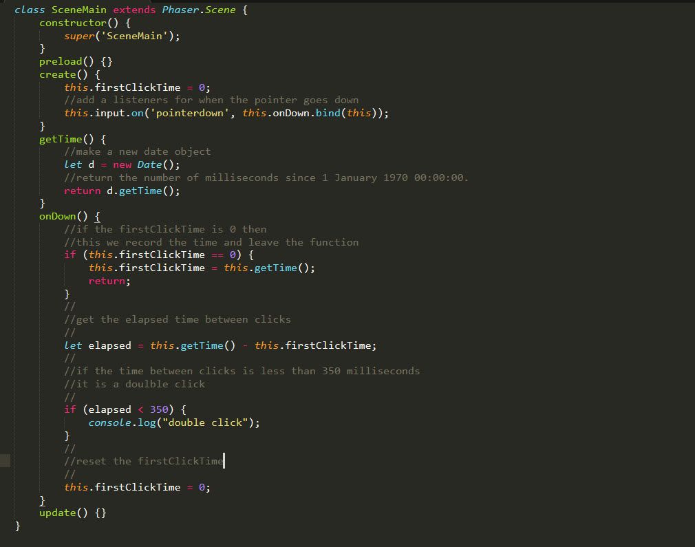Click the comment "//it is a doulble click"
The image size is (695, 547).
coord(134,385)
